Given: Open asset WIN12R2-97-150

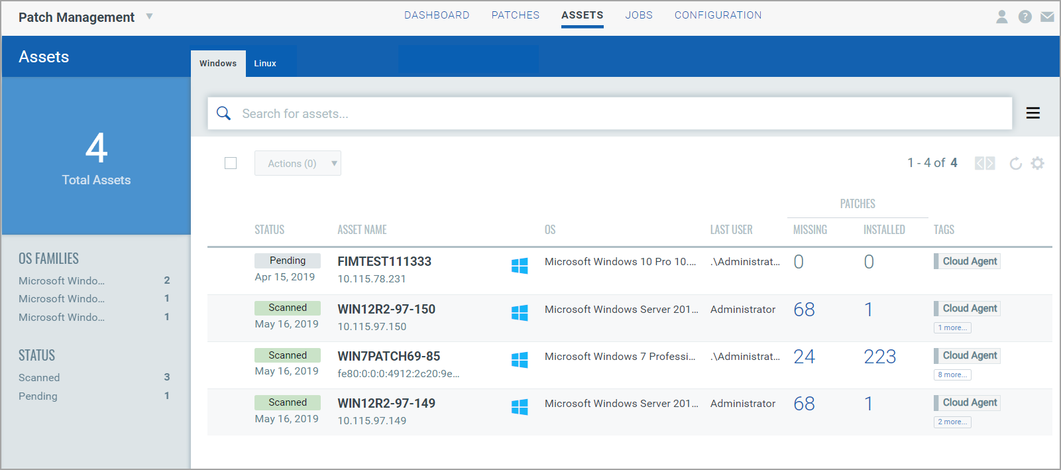Looking at the screenshot, I should pos(386,309).
